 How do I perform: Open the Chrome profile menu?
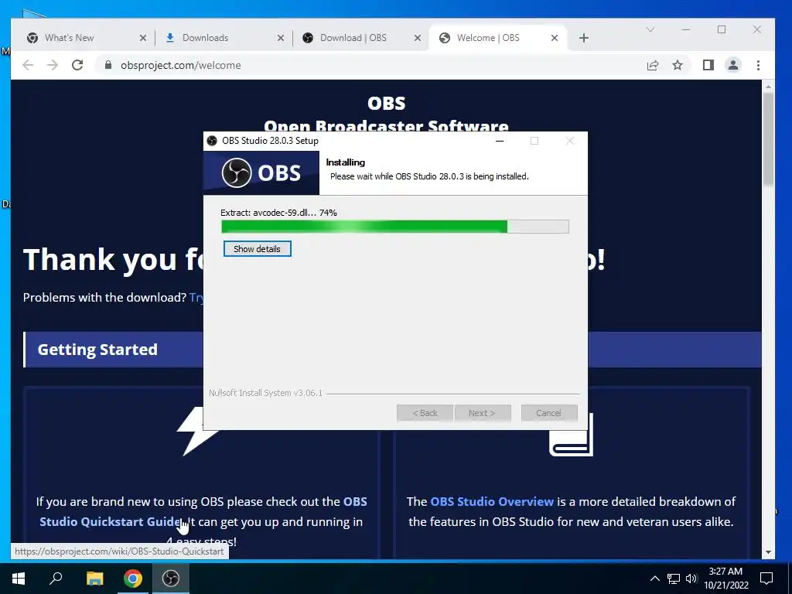733,65
